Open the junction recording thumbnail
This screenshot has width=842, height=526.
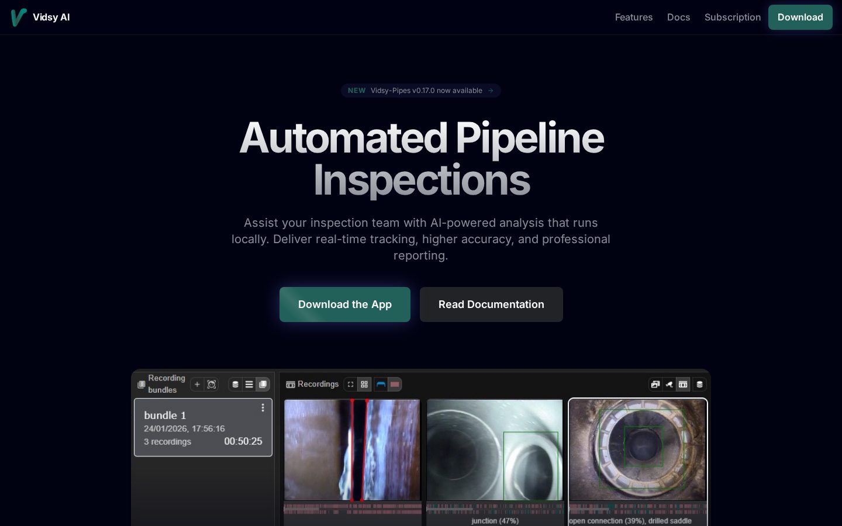[495, 450]
